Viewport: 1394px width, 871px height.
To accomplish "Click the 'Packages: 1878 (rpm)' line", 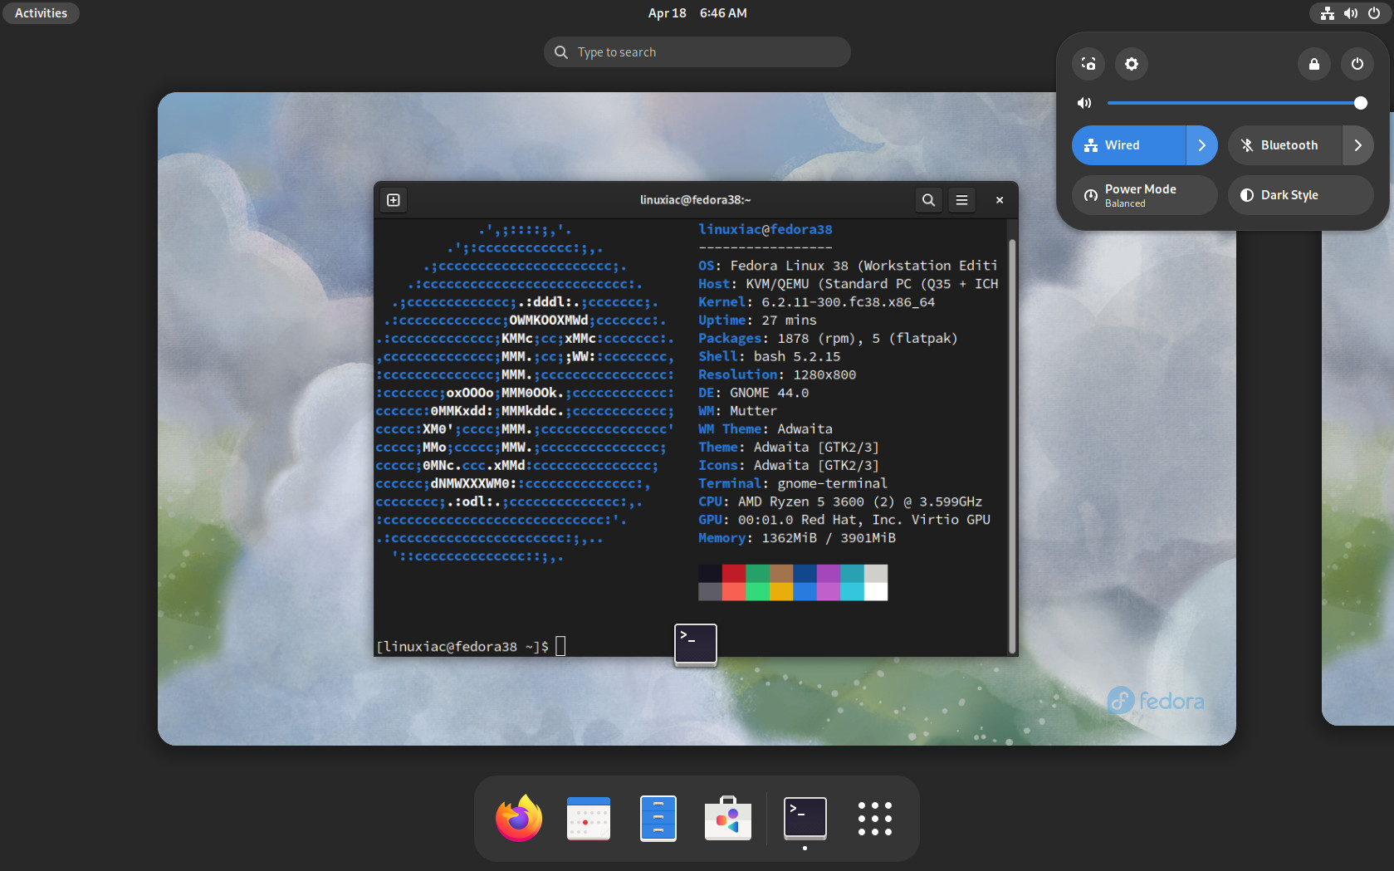I will [x=828, y=339].
